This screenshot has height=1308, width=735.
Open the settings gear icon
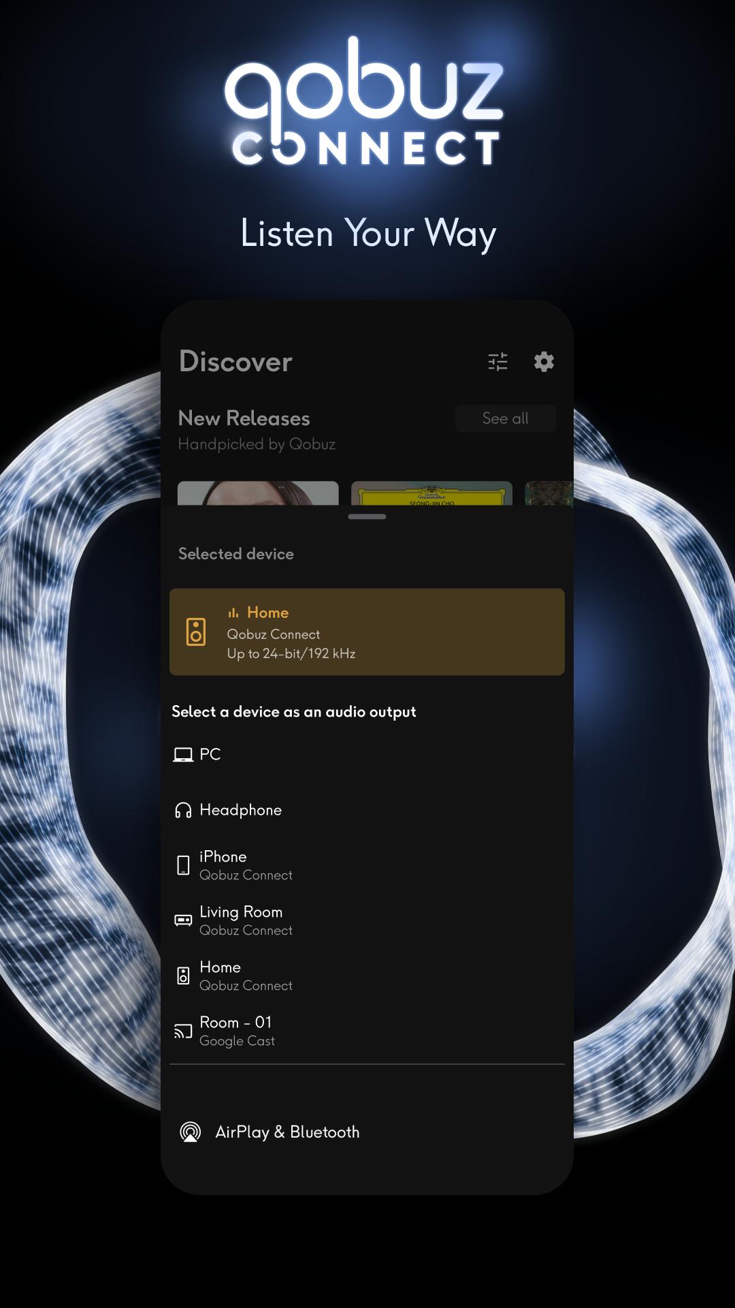tap(544, 362)
